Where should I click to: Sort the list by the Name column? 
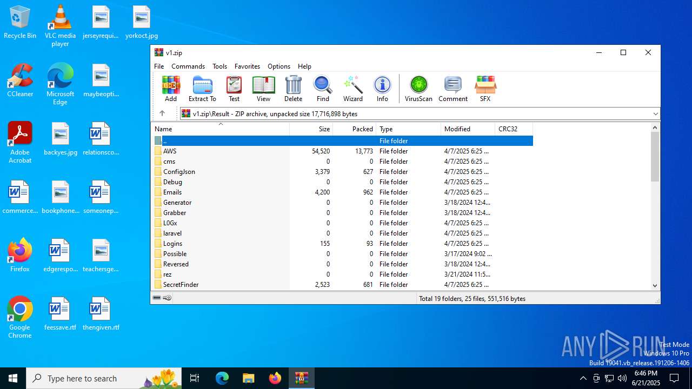221,129
